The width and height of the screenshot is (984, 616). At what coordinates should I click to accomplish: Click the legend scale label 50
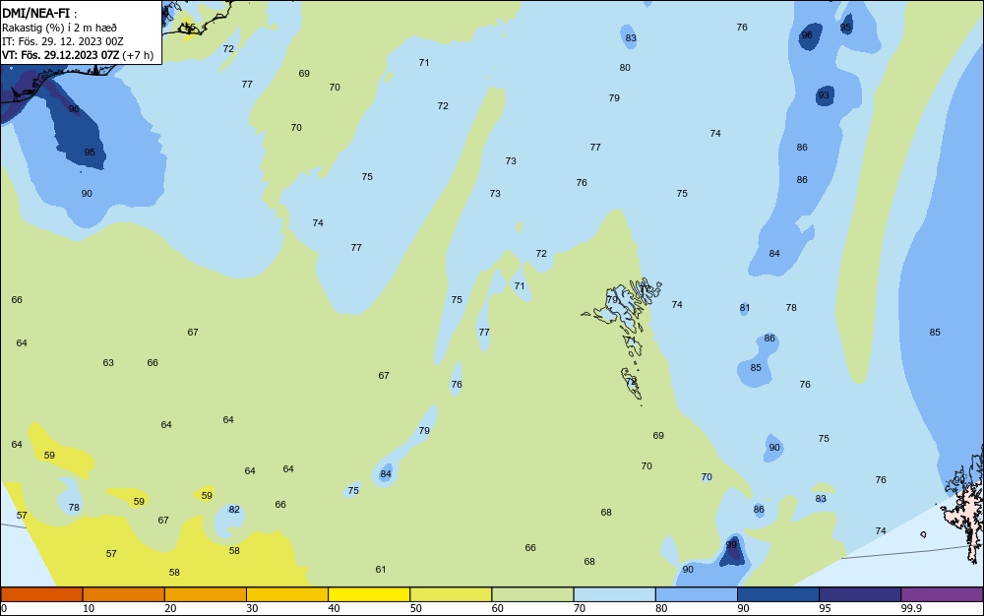click(415, 608)
